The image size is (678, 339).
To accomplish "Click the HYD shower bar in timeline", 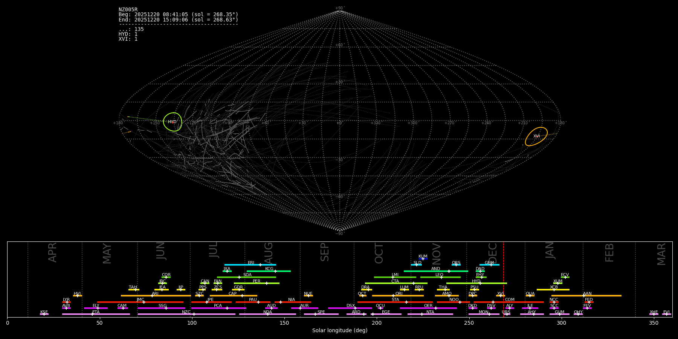I will (476, 283).
